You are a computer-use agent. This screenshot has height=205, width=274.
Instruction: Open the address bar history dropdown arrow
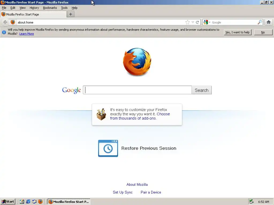(193, 22)
